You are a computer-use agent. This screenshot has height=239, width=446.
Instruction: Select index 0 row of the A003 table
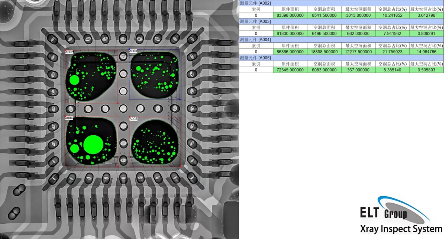point(256,33)
